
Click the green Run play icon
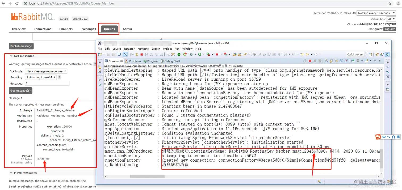pos(200,54)
